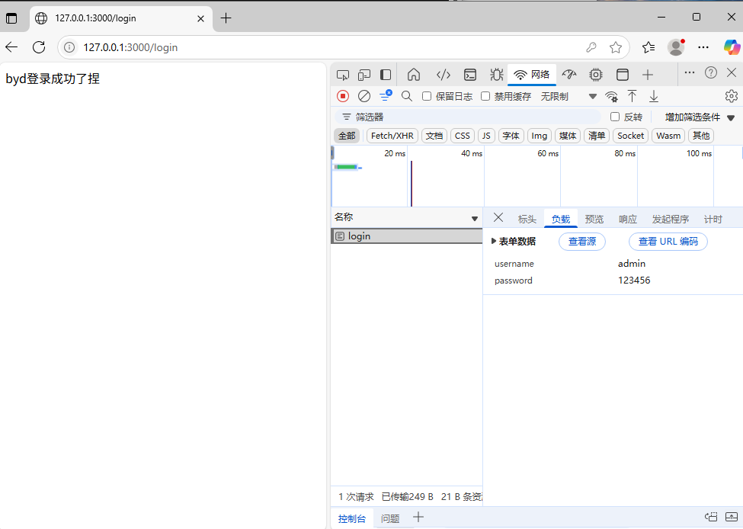Viewport: 743px width, 529px height.
Task: Enable 保留日志 checkbox
Action: tap(427, 96)
